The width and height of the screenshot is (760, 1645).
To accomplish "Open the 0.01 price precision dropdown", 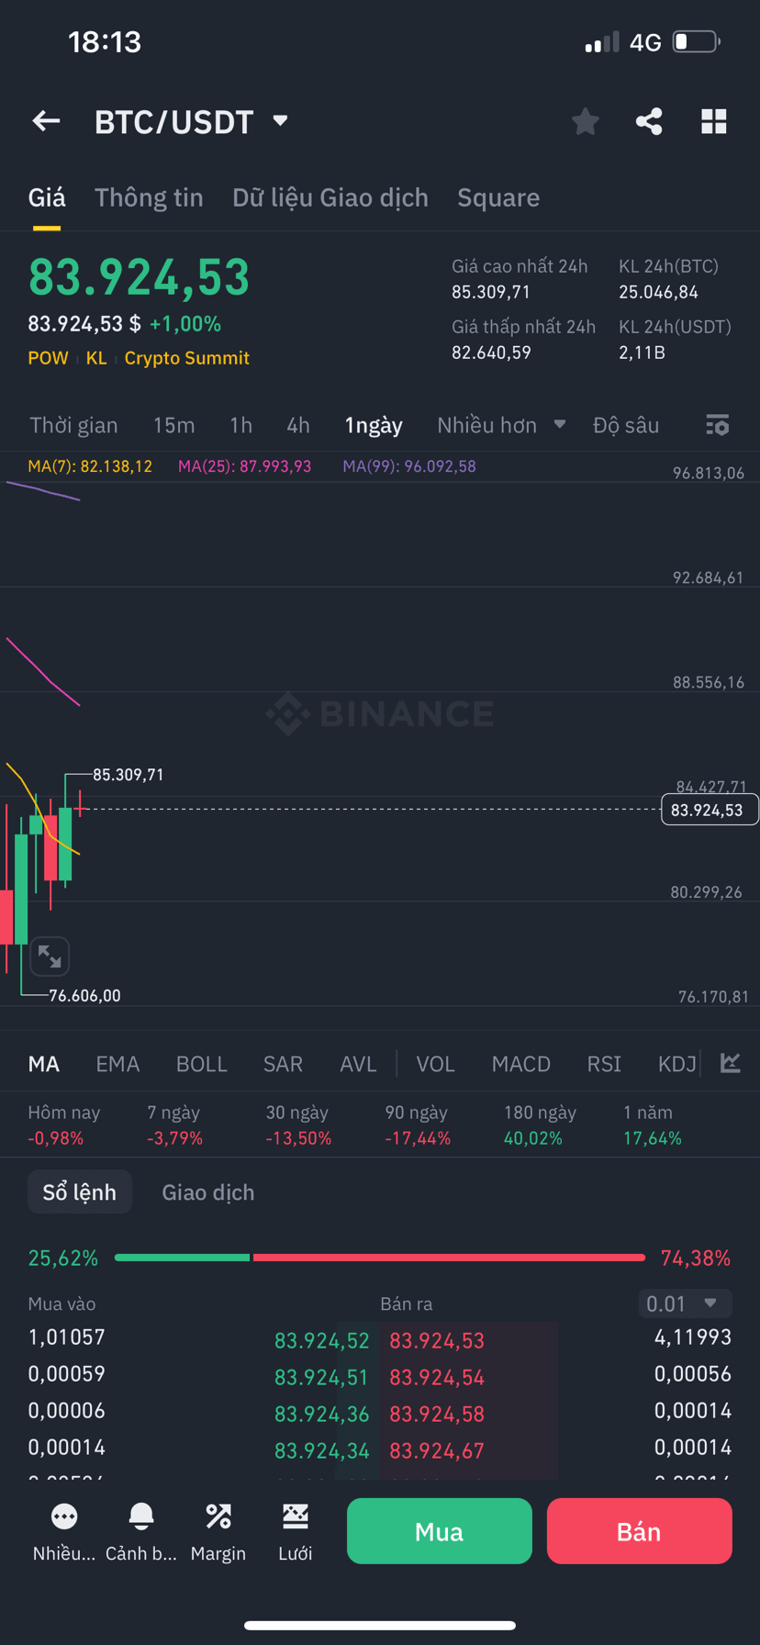I will (x=685, y=1304).
